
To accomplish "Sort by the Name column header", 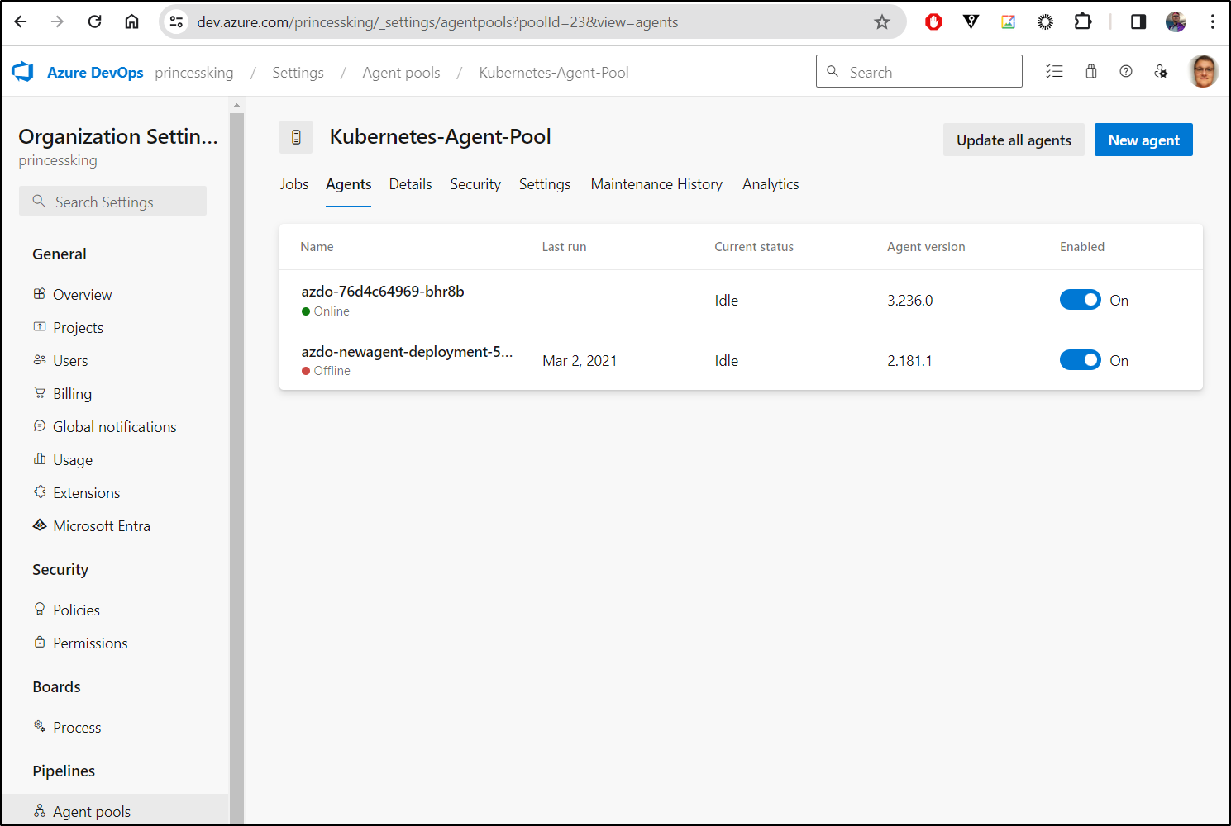I will 317,247.
